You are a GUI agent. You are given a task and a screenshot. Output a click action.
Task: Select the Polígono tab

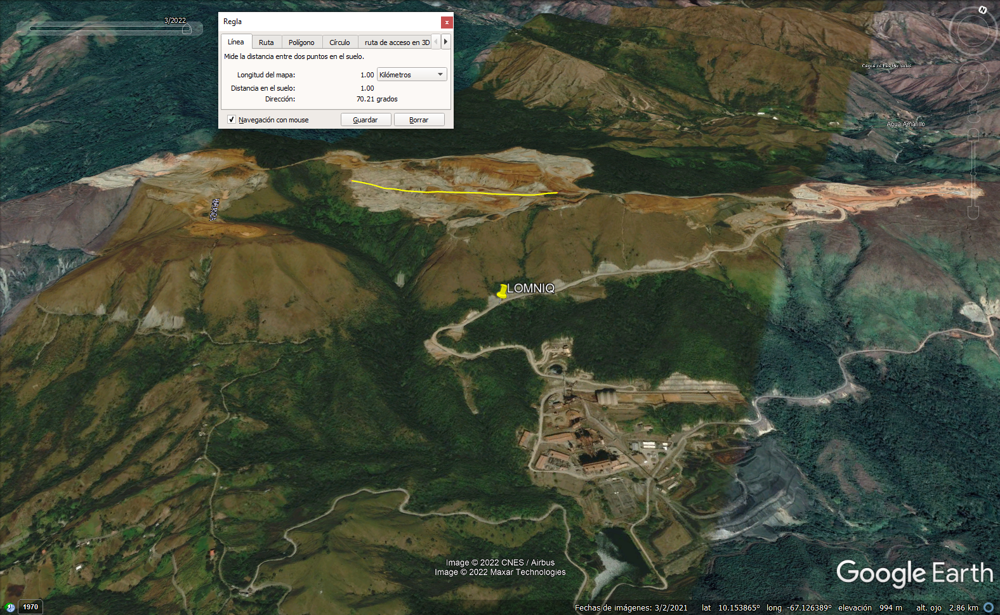(301, 42)
